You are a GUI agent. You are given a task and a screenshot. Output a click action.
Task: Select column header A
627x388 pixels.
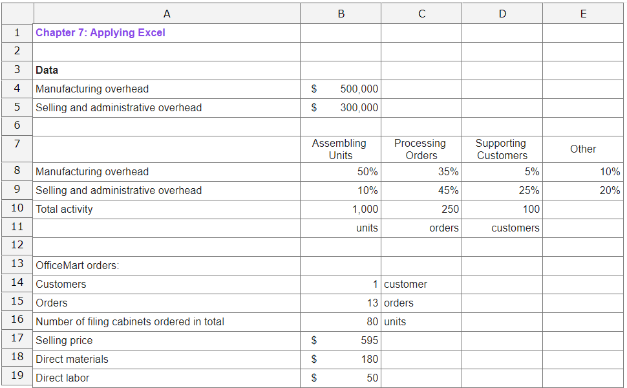[167, 13]
